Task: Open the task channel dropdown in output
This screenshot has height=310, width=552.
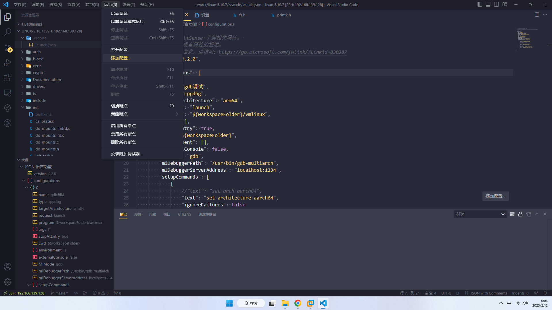Action: pyautogui.click(x=480, y=214)
